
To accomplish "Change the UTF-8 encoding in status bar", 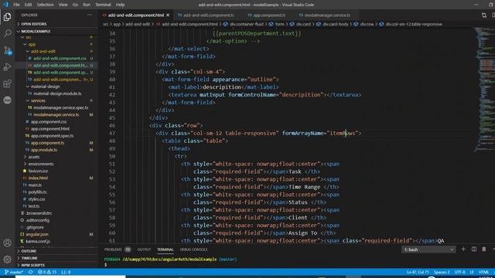I will [459, 272].
